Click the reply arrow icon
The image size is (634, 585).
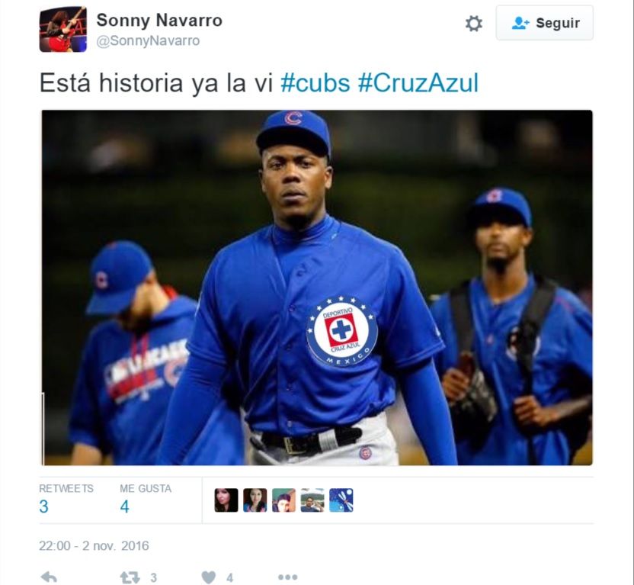pos(49,577)
